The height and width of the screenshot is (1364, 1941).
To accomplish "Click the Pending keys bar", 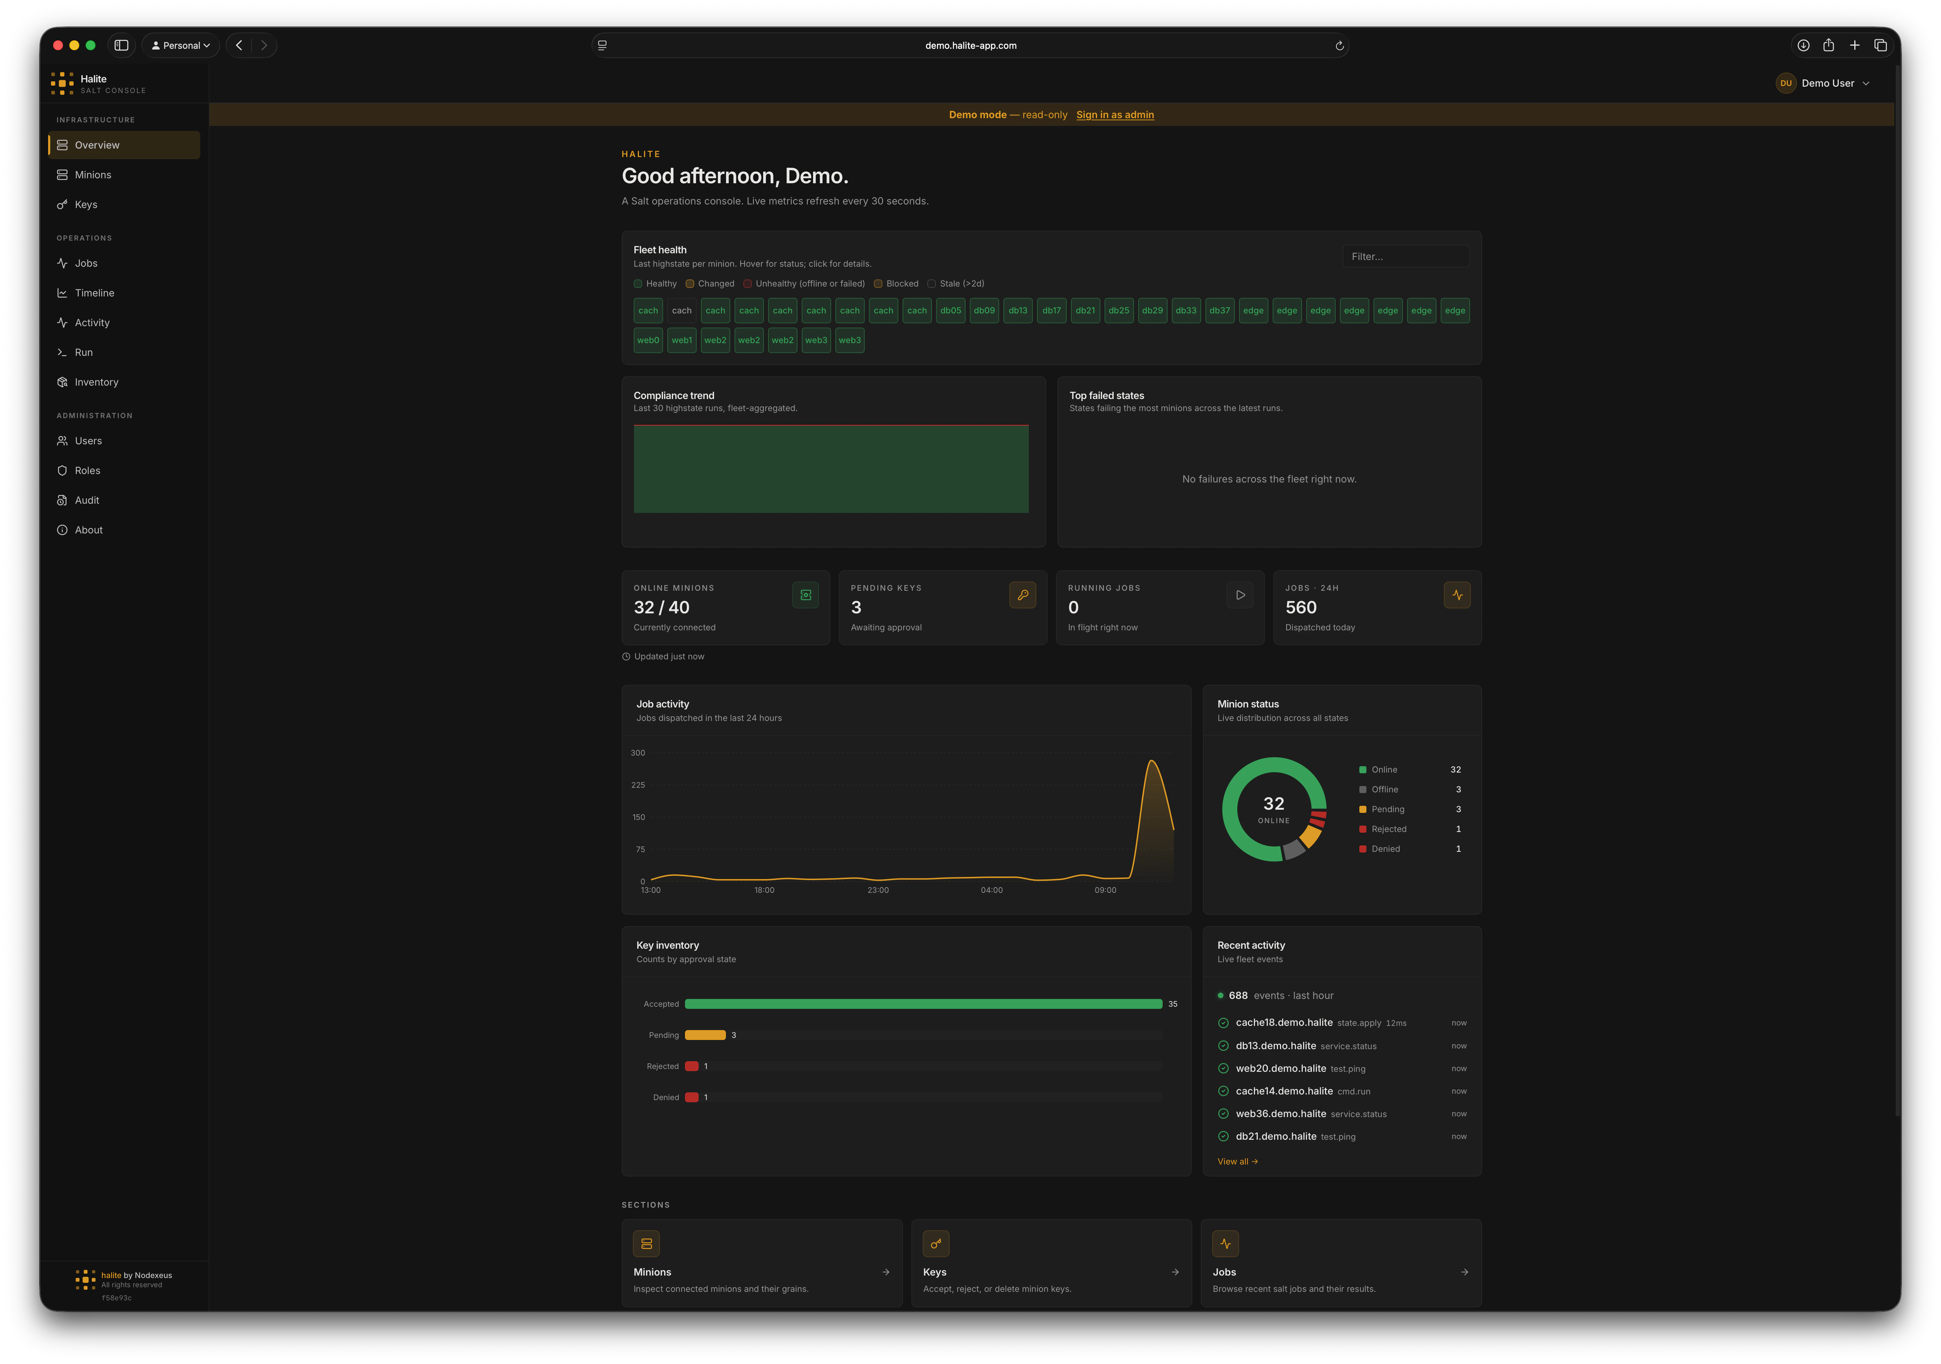I will tap(705, 1035).
